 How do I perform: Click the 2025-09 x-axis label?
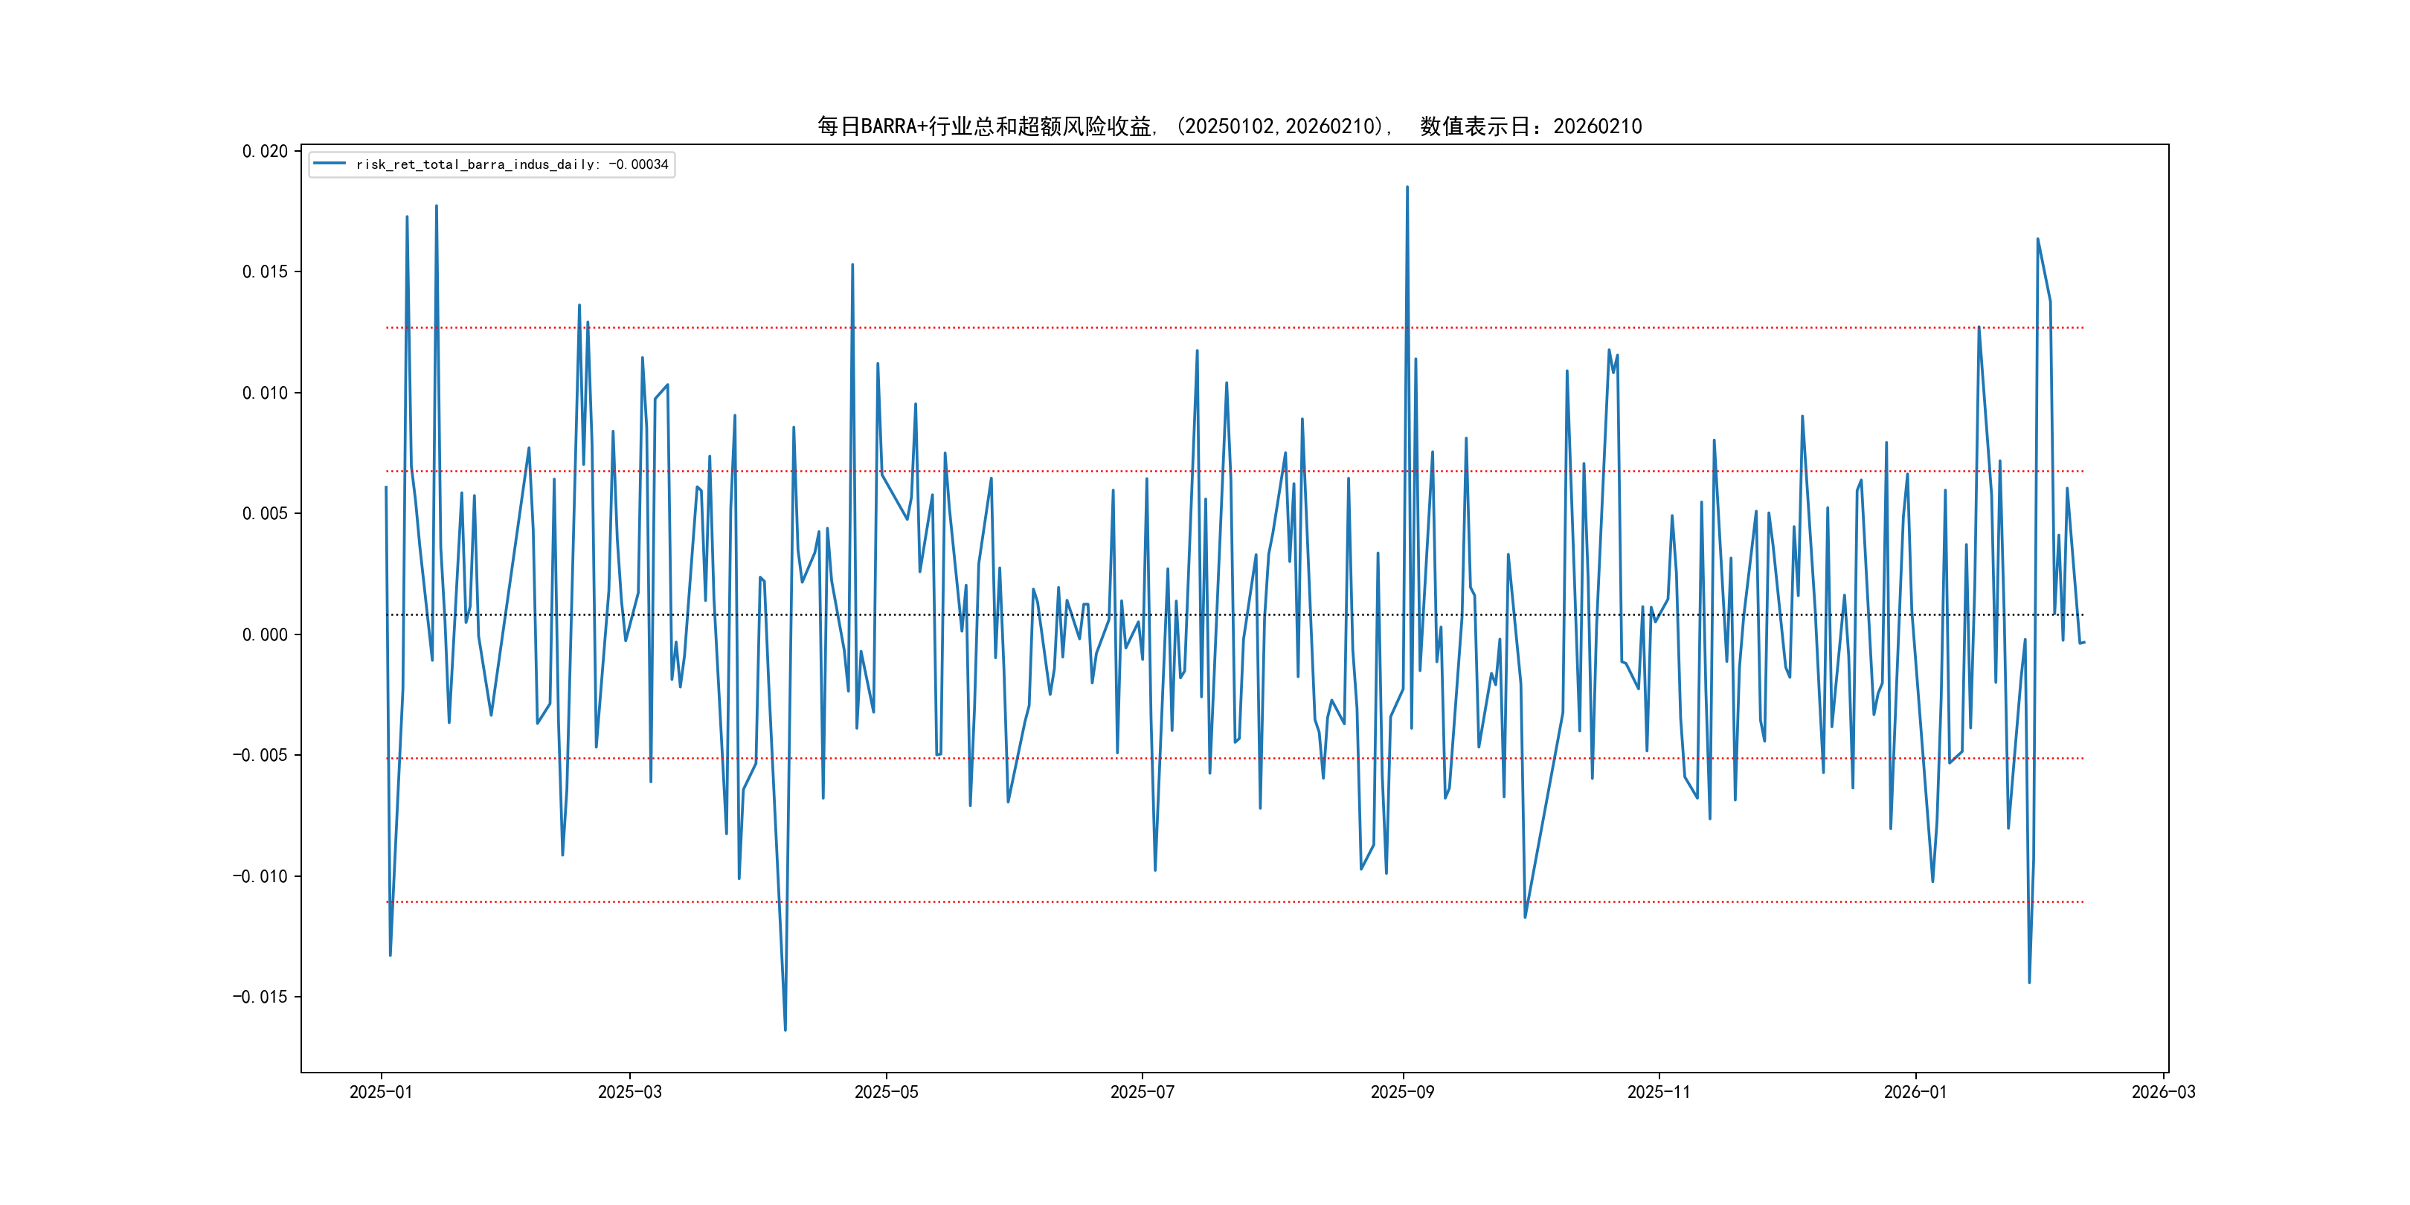[1402, 1092]
